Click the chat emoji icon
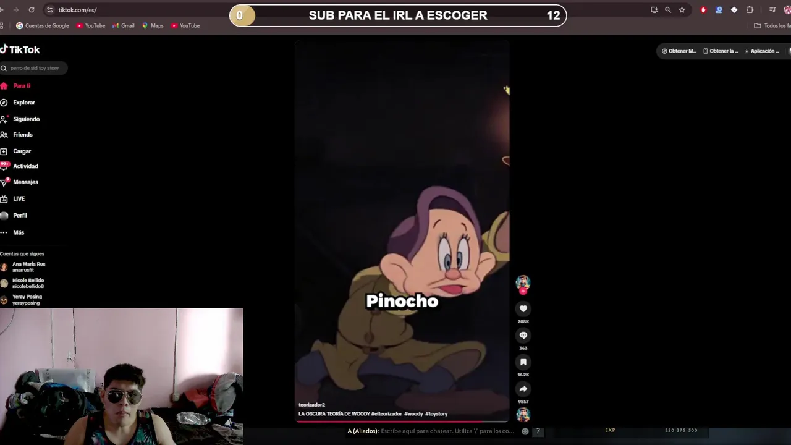The image size is (791, 445). (525, 431)
